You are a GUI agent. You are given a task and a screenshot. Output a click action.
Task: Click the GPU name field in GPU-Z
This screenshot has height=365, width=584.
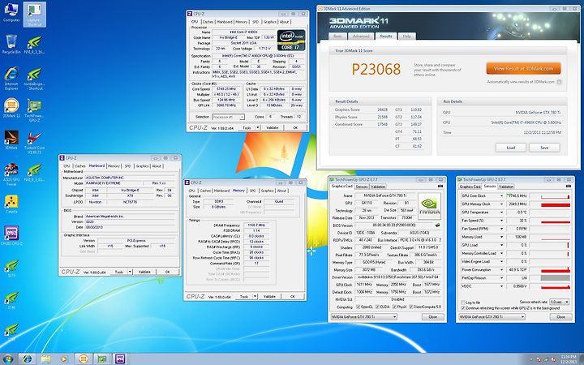[384, 195]
